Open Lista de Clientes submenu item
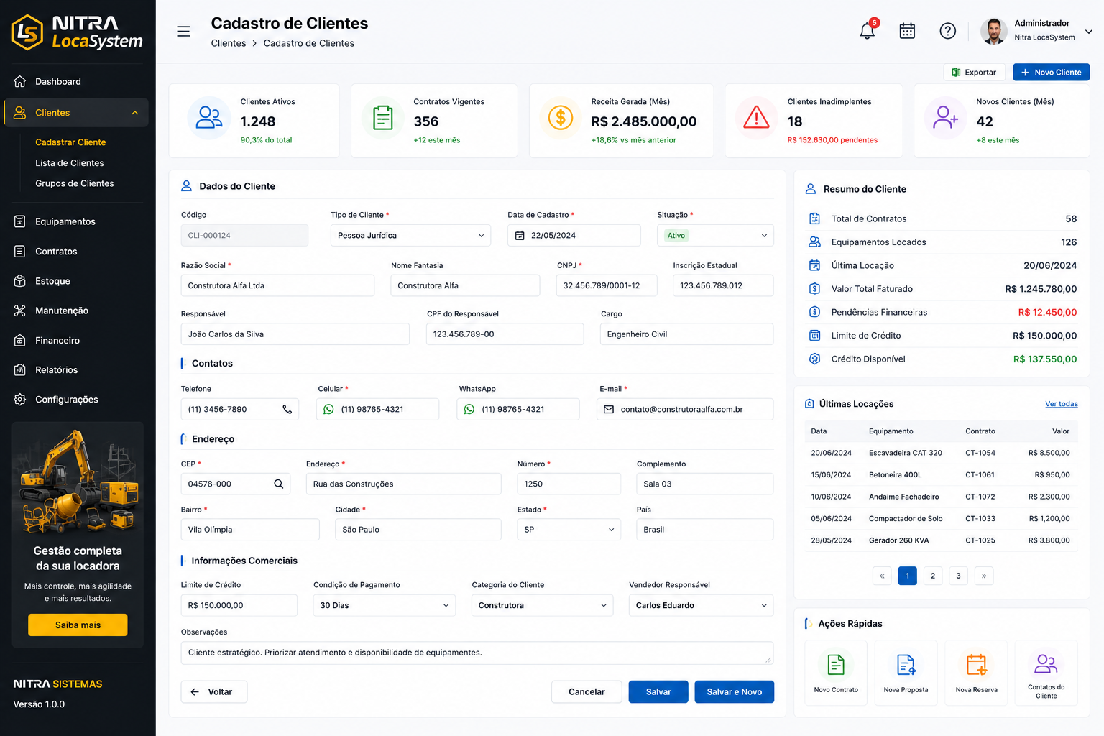 pyautogui.click(x=70, y=163)
